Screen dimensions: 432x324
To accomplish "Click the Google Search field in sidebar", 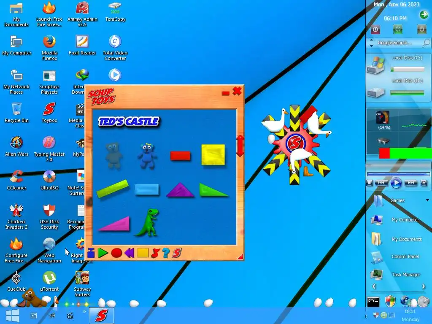I will click(394, 43).
